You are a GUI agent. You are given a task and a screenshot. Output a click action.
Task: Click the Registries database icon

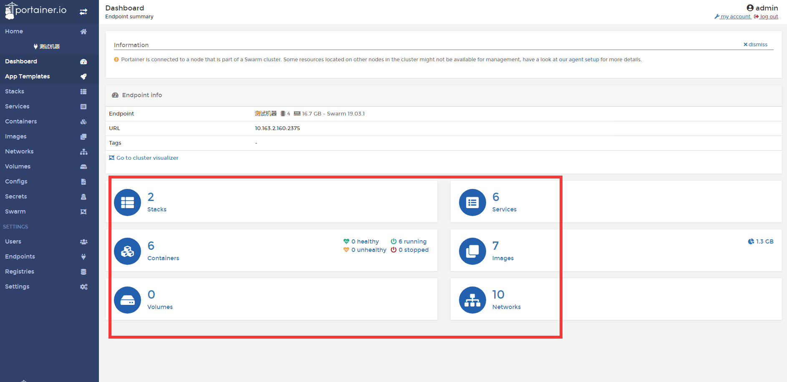tap(83, 272)
